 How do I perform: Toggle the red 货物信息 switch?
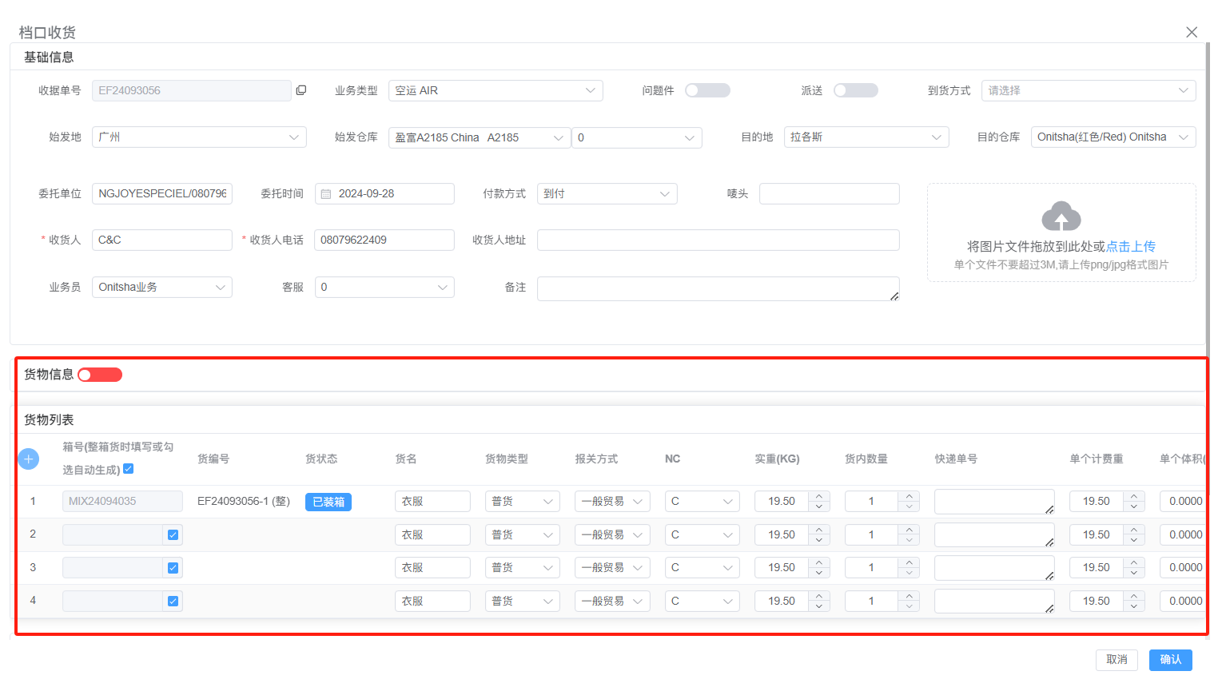100,375
